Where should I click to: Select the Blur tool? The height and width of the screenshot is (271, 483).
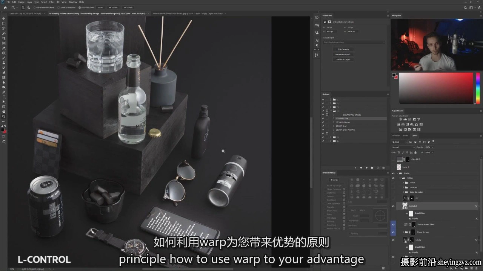[4, 82]
